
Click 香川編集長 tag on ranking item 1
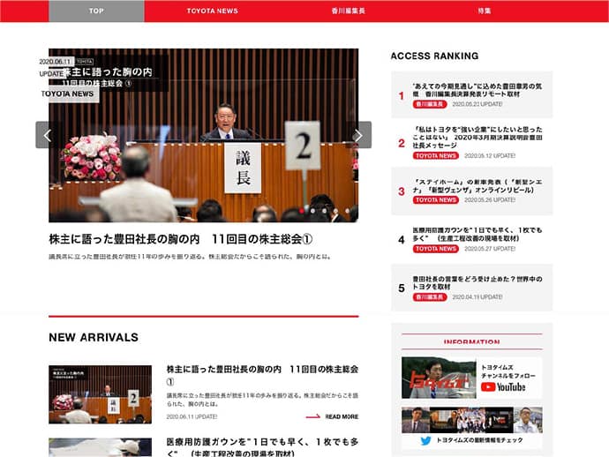pos(430,104)
